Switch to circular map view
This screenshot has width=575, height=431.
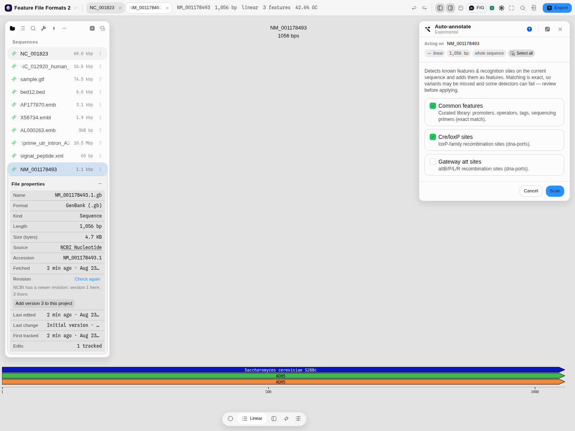click(x=230, y=419)
